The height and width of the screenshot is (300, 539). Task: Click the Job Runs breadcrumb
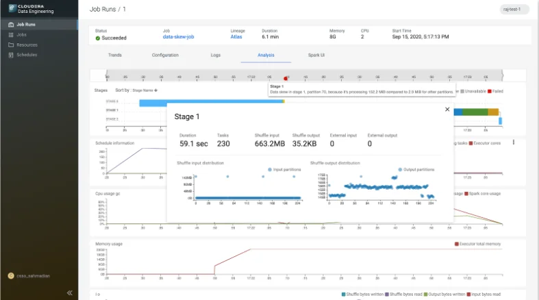[103, 10]
